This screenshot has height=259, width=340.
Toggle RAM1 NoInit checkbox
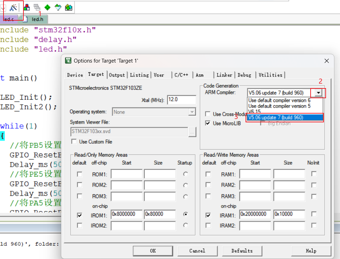[314, 174]
